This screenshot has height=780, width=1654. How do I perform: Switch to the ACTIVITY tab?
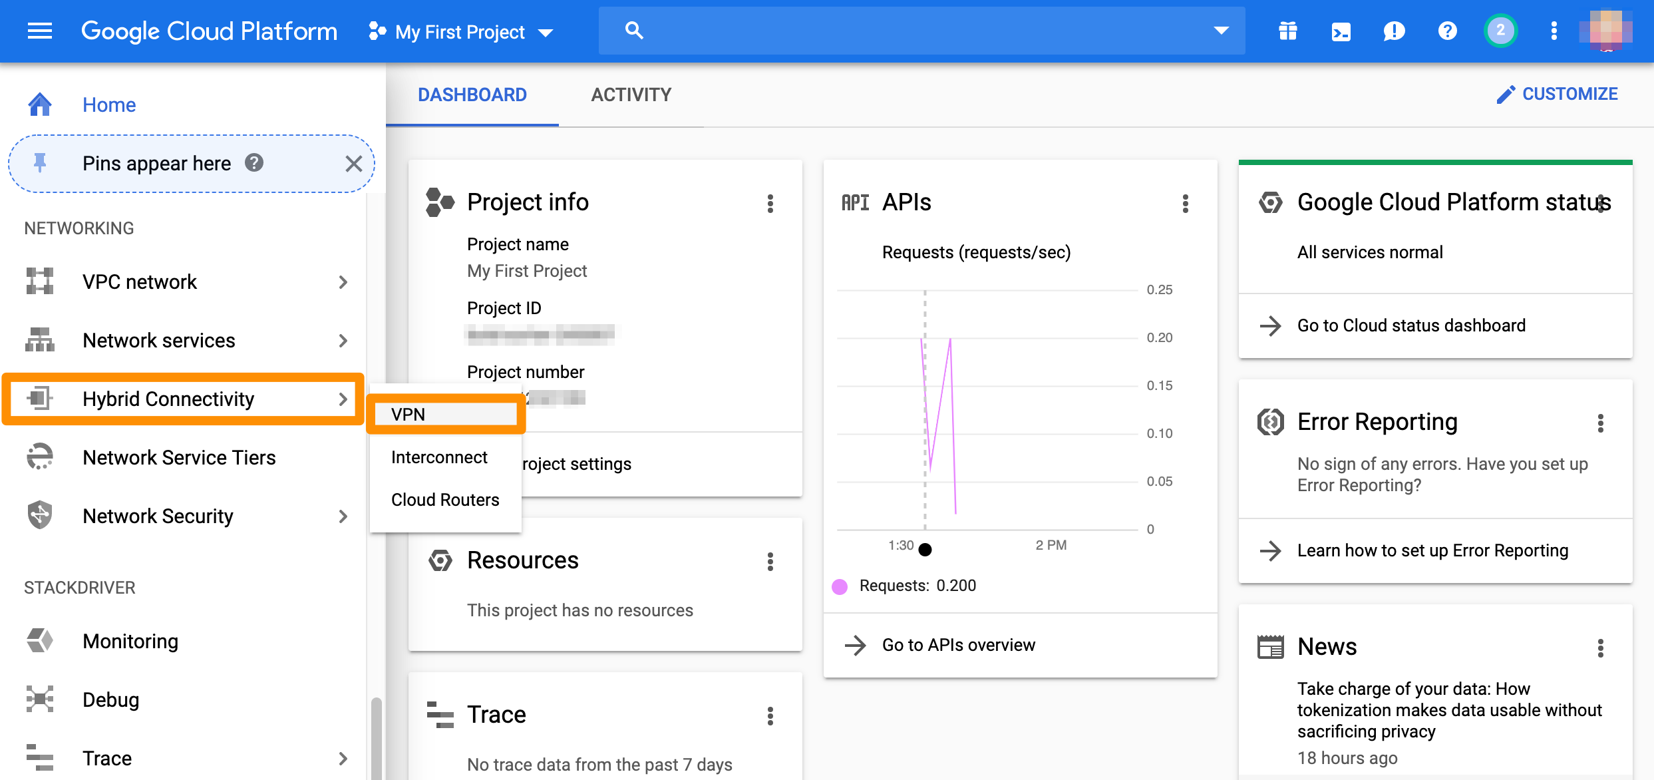pos(631,95)
